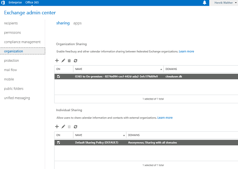Sort Organization Sharing by NAME column
This screenshot has height=169, width=238.
point(118,69)
